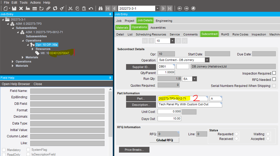Go to the last job record in toolbar
The width and height of the screenshot is (280, 156).
[169, 8]
